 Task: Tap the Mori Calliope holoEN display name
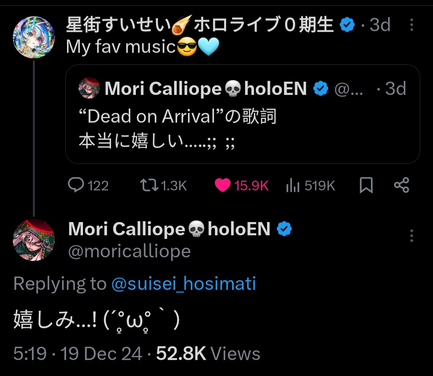click(x=169, y=229)
